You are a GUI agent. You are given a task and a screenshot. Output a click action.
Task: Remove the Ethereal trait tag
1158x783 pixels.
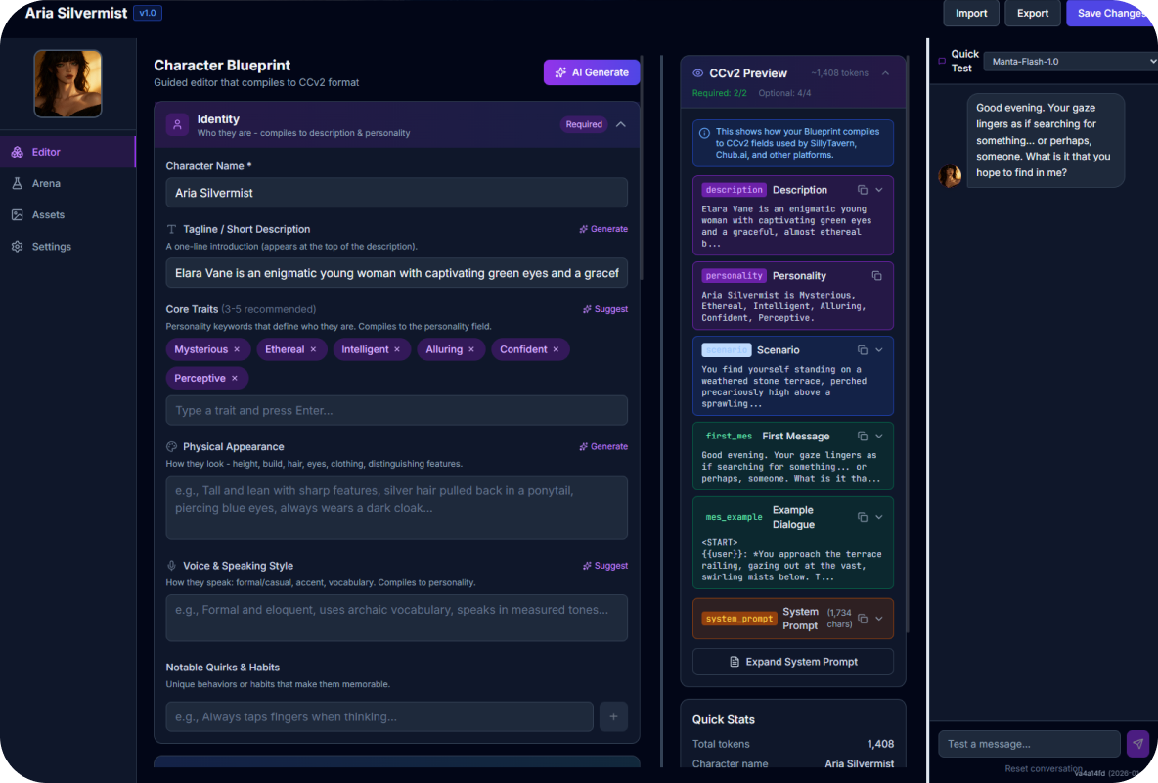313,349
